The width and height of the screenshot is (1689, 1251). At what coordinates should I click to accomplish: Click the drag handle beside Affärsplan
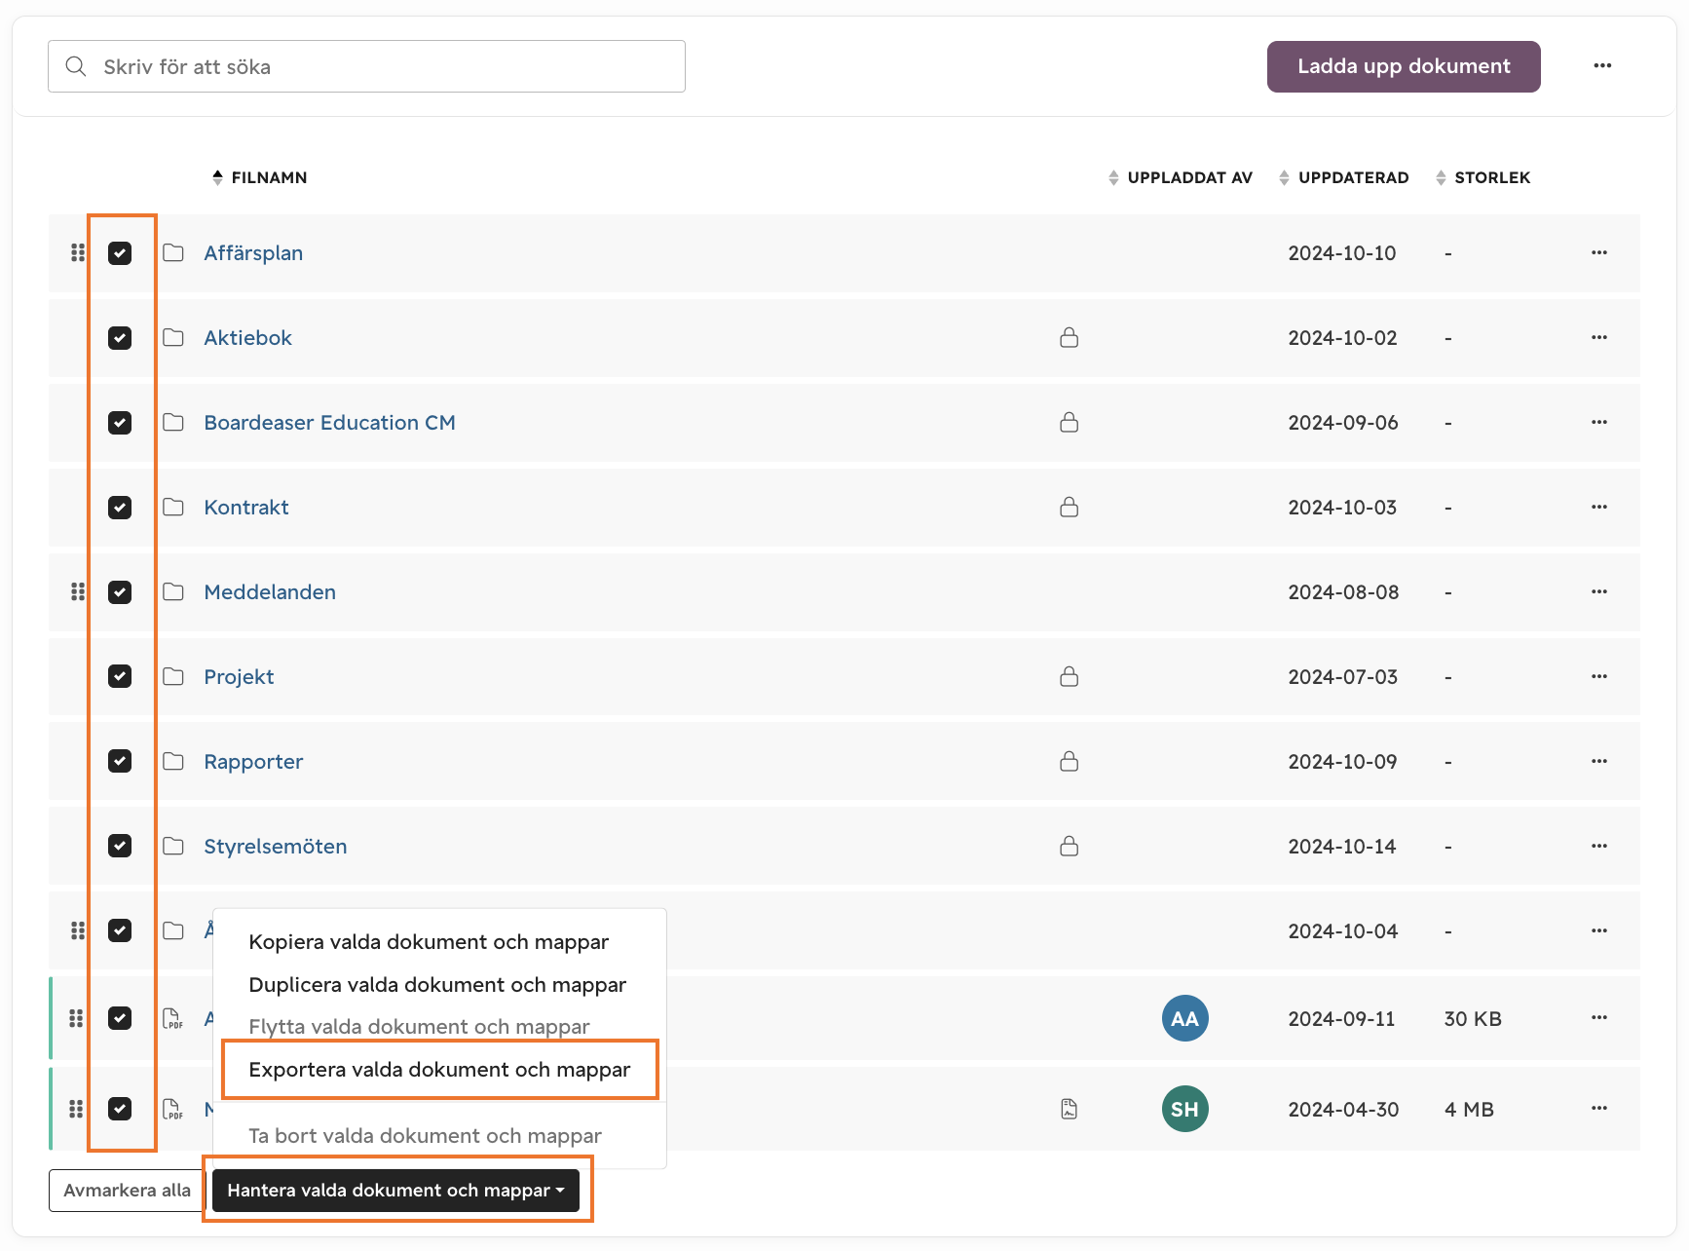tap(77, 253)
